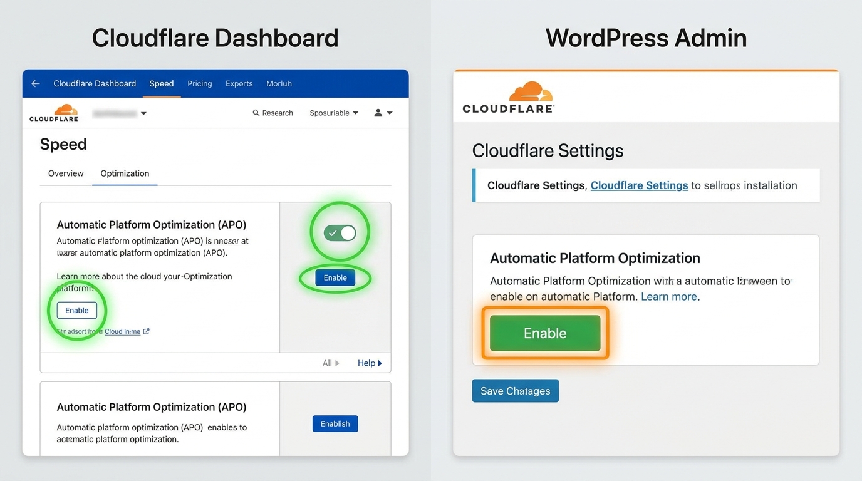Switch to the Overview tab
Screen dimensions: 862x481
pyautogui.click(x=66, y=173)
